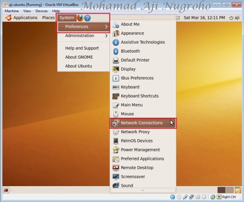The width and height of the screenshot is (244, 202).
Task: Open Appearance preferences
Action: 143,33
